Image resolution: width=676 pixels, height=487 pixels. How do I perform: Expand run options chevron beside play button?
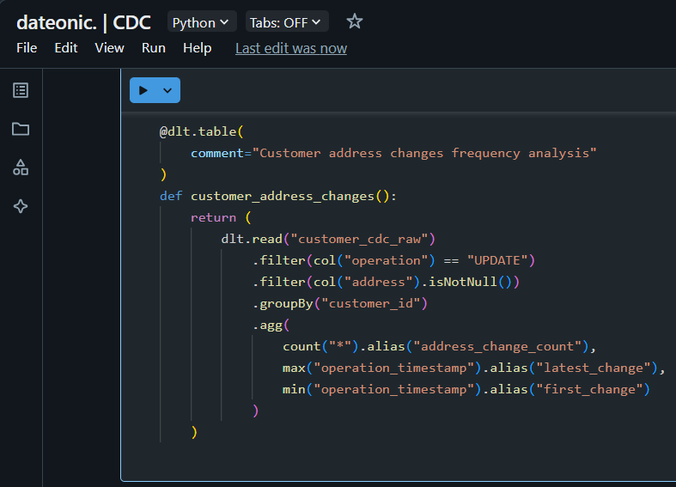point(167,90)
